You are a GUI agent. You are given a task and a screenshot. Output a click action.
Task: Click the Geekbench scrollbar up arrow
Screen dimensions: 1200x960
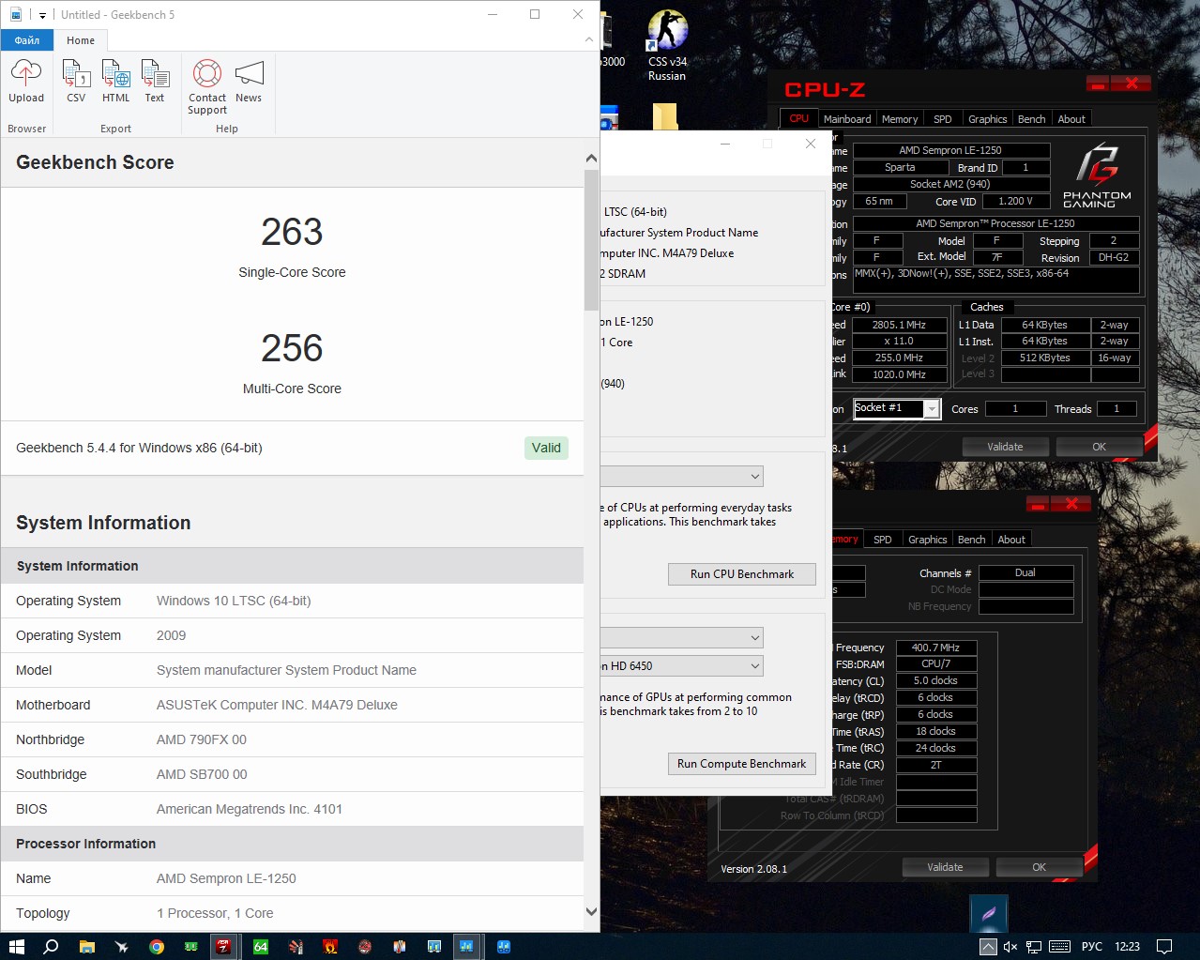tap(591, 159)
